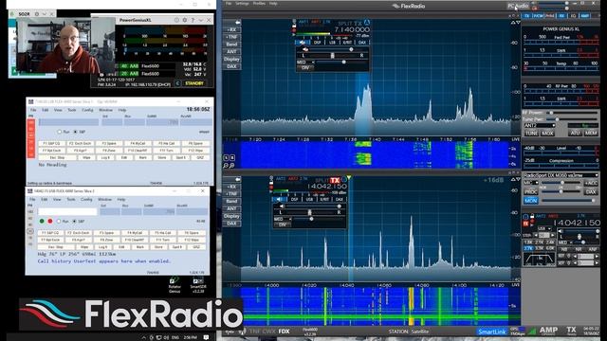
Task: Open SmartSDR Settings menu
Action: tap(243, 4)
